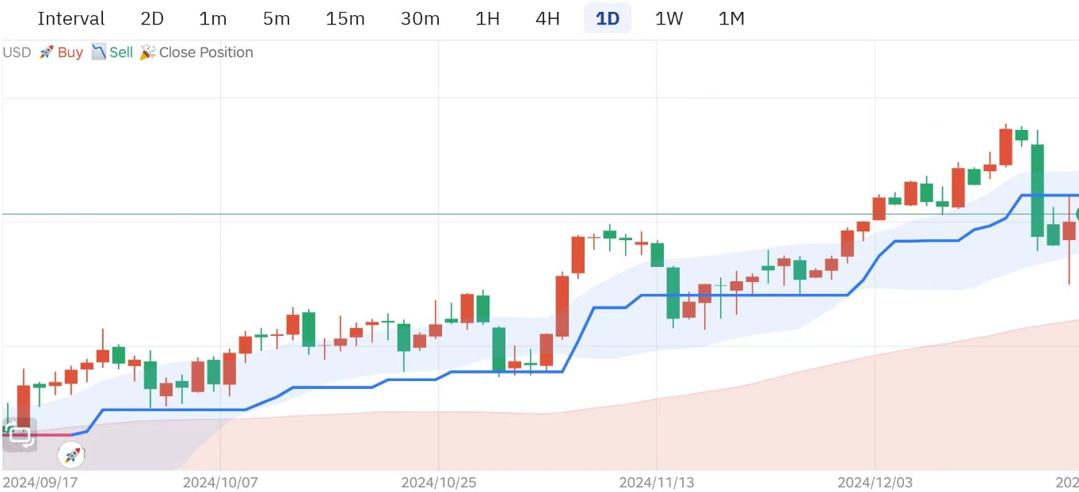
Task: Switch chart to 1W interval
Action: [x=669, y=18]
